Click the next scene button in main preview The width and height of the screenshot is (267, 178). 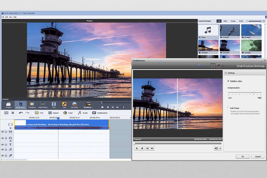(x=123, y=107)
